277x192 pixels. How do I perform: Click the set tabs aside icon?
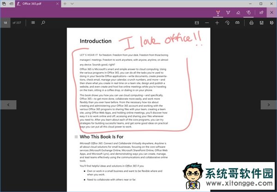click(11, 4)
